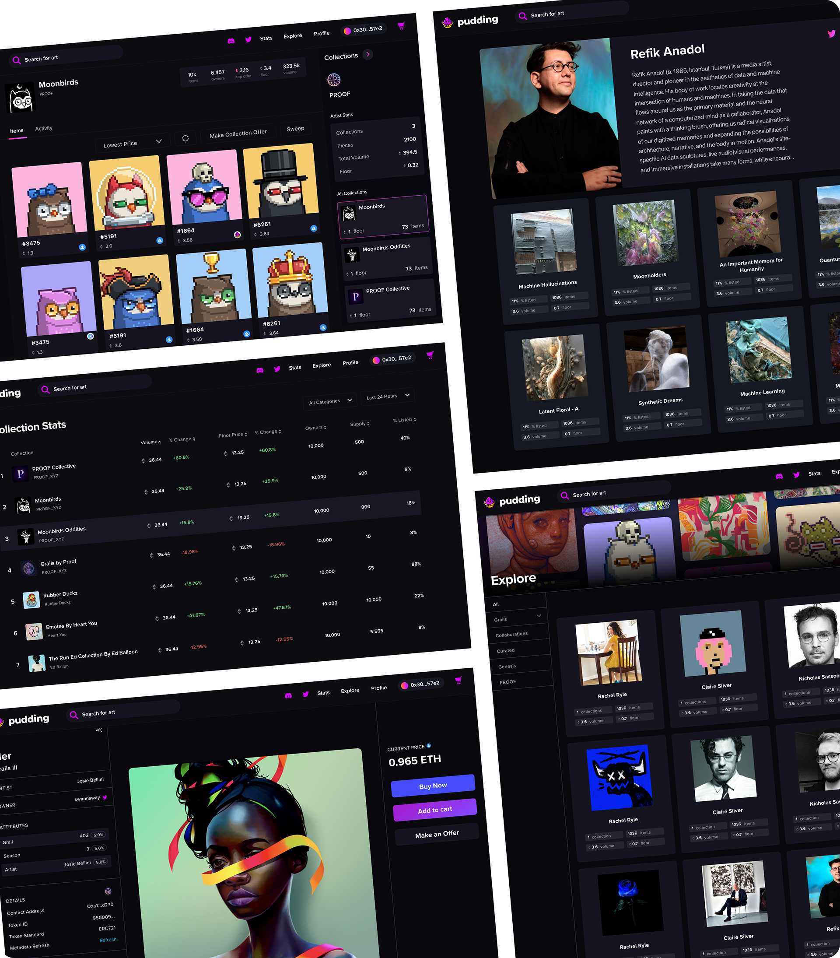Open Profile in the 0.965 ETH page navigation

point(379,688)
